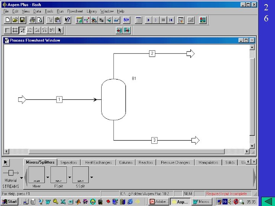Select the Material stream icon
Screen dimensions: 275x206
tap(11, 173)
